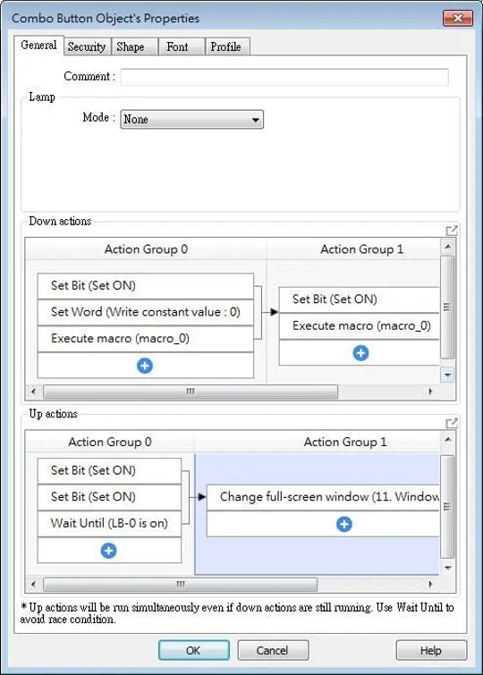This screenshot has width=483, height=675.
Task: Click Up actions horizontal scrollbar thumb
Action: tap(180, 584)
